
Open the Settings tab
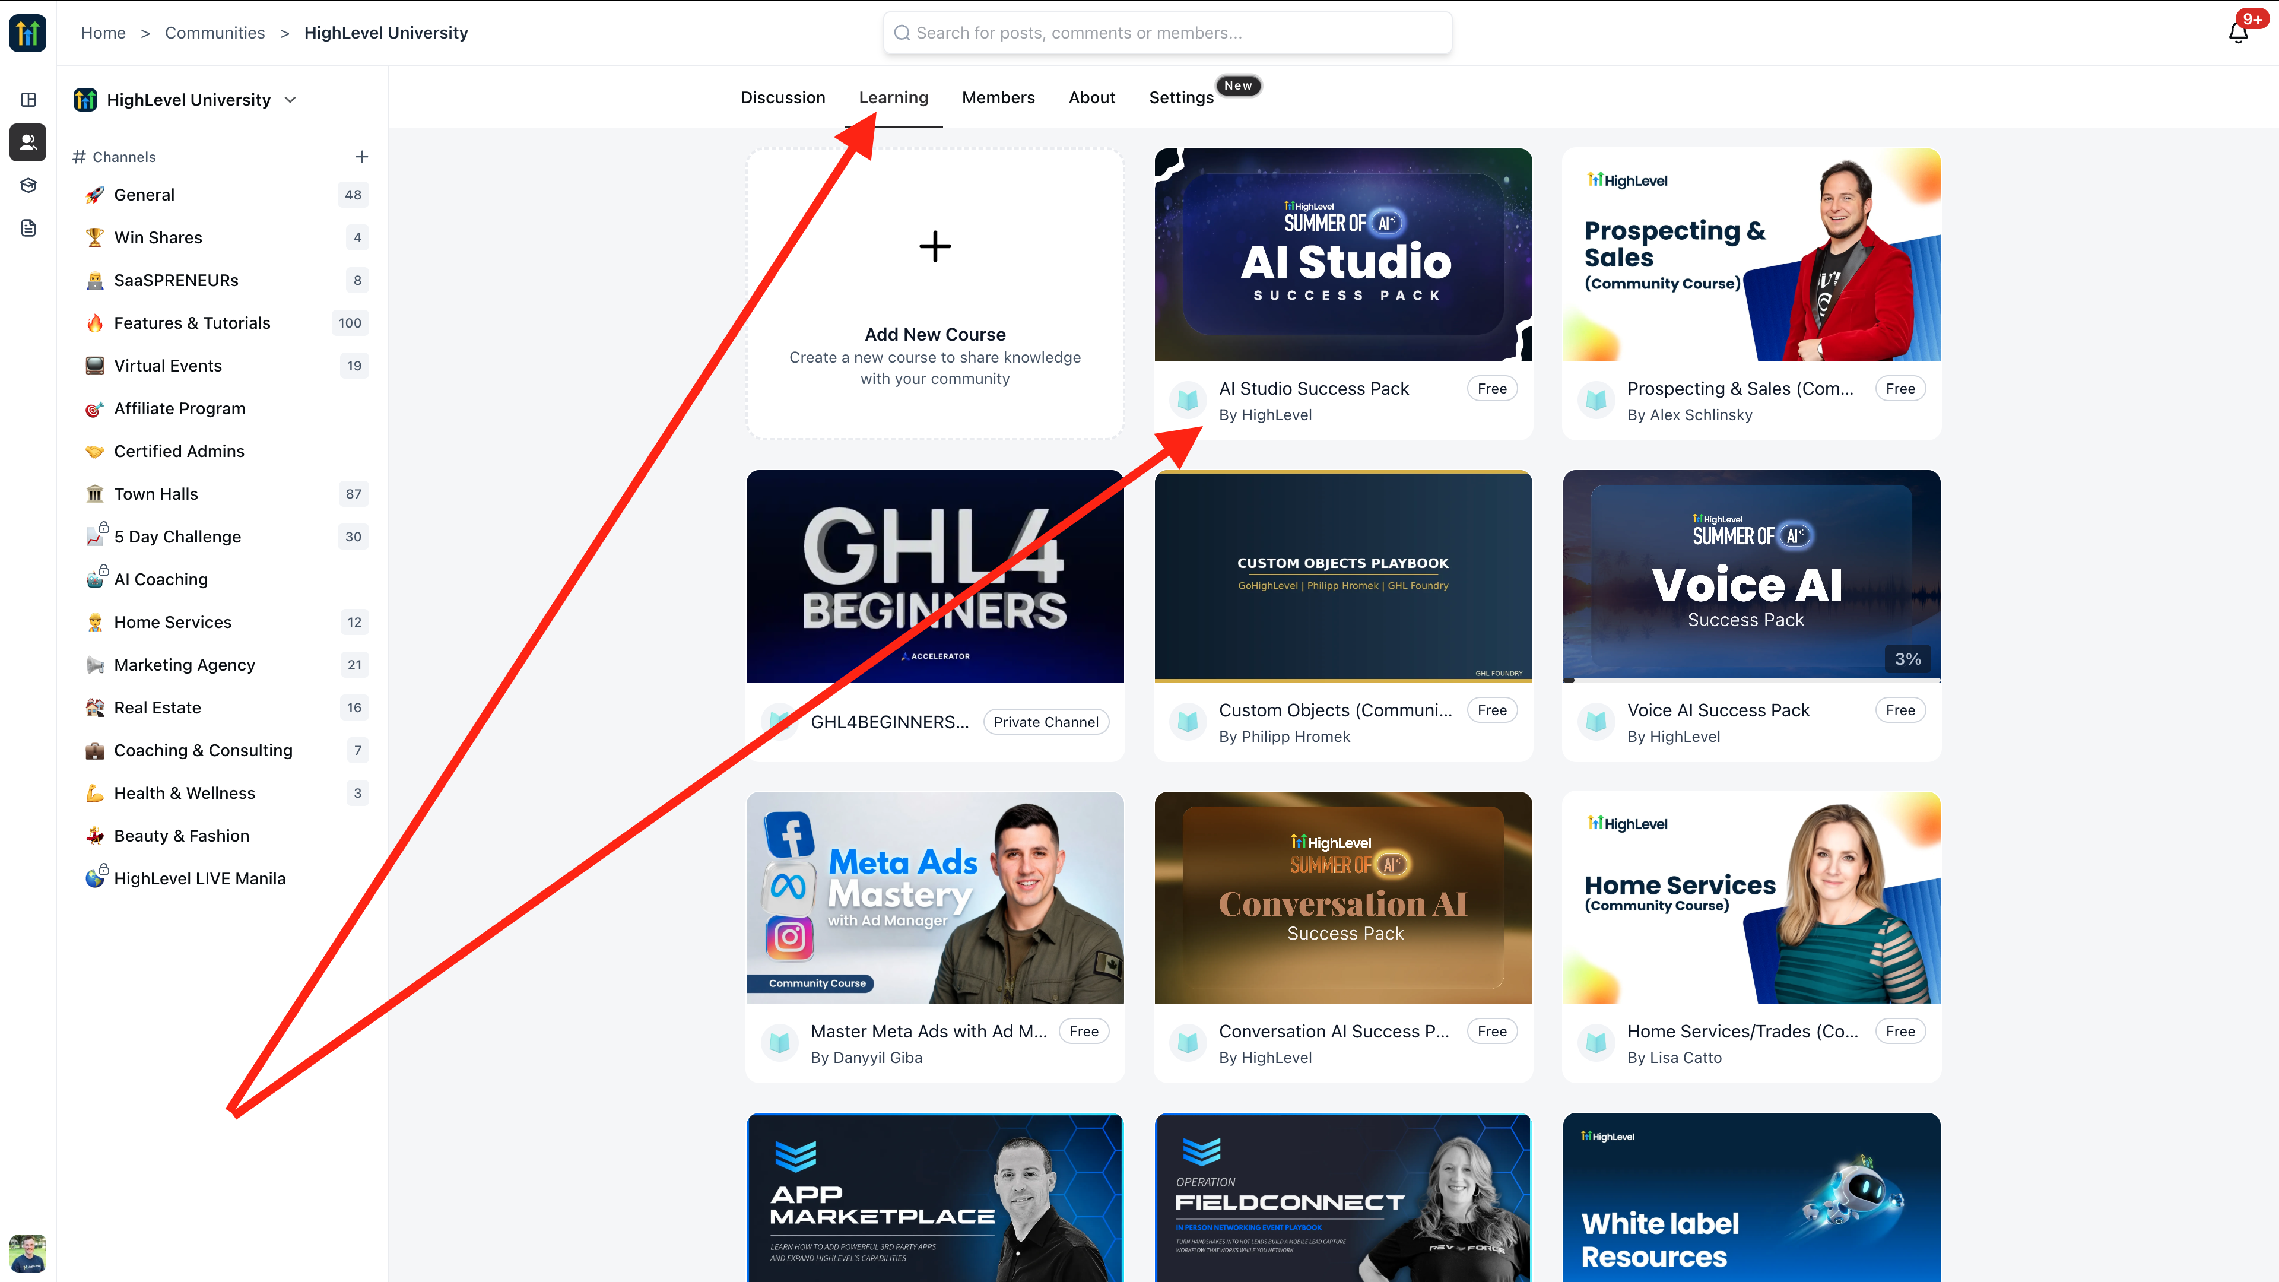coord(1181,97)
